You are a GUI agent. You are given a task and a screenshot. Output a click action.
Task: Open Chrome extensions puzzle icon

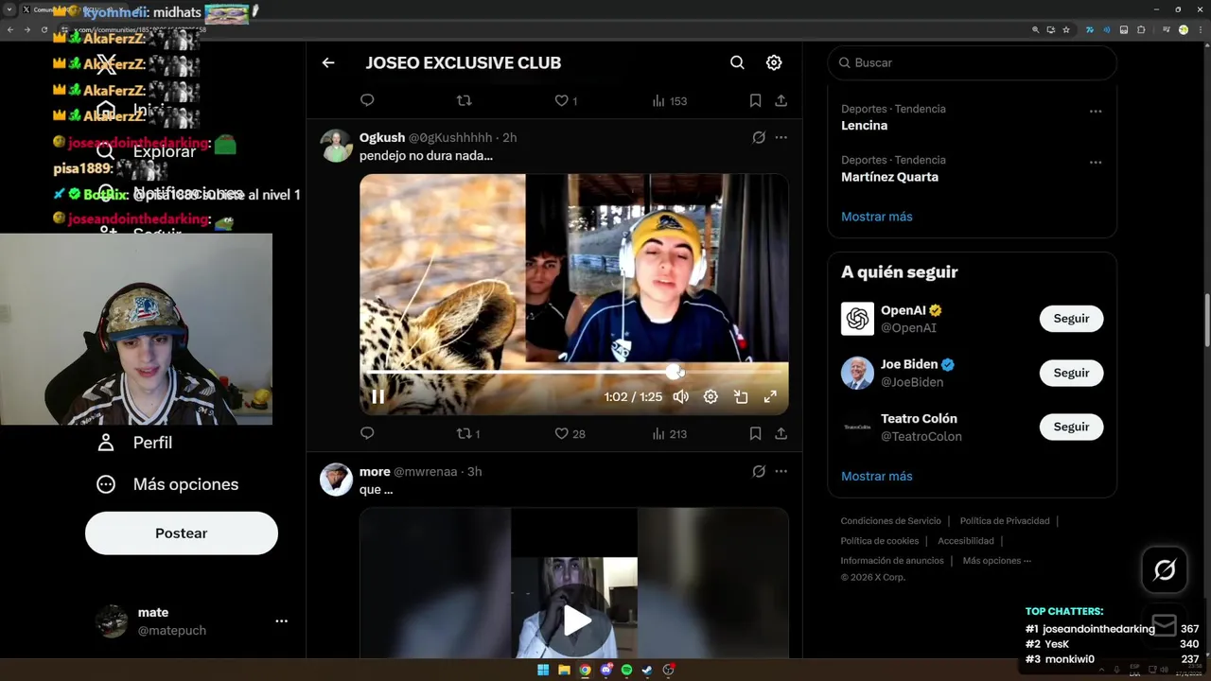1141,29
